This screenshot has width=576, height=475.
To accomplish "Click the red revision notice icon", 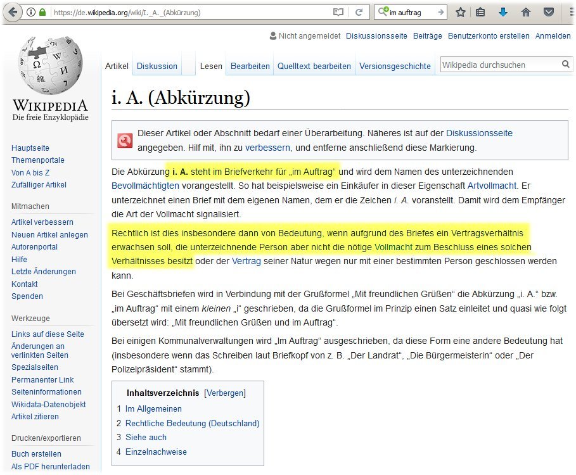I will (125, 141).
